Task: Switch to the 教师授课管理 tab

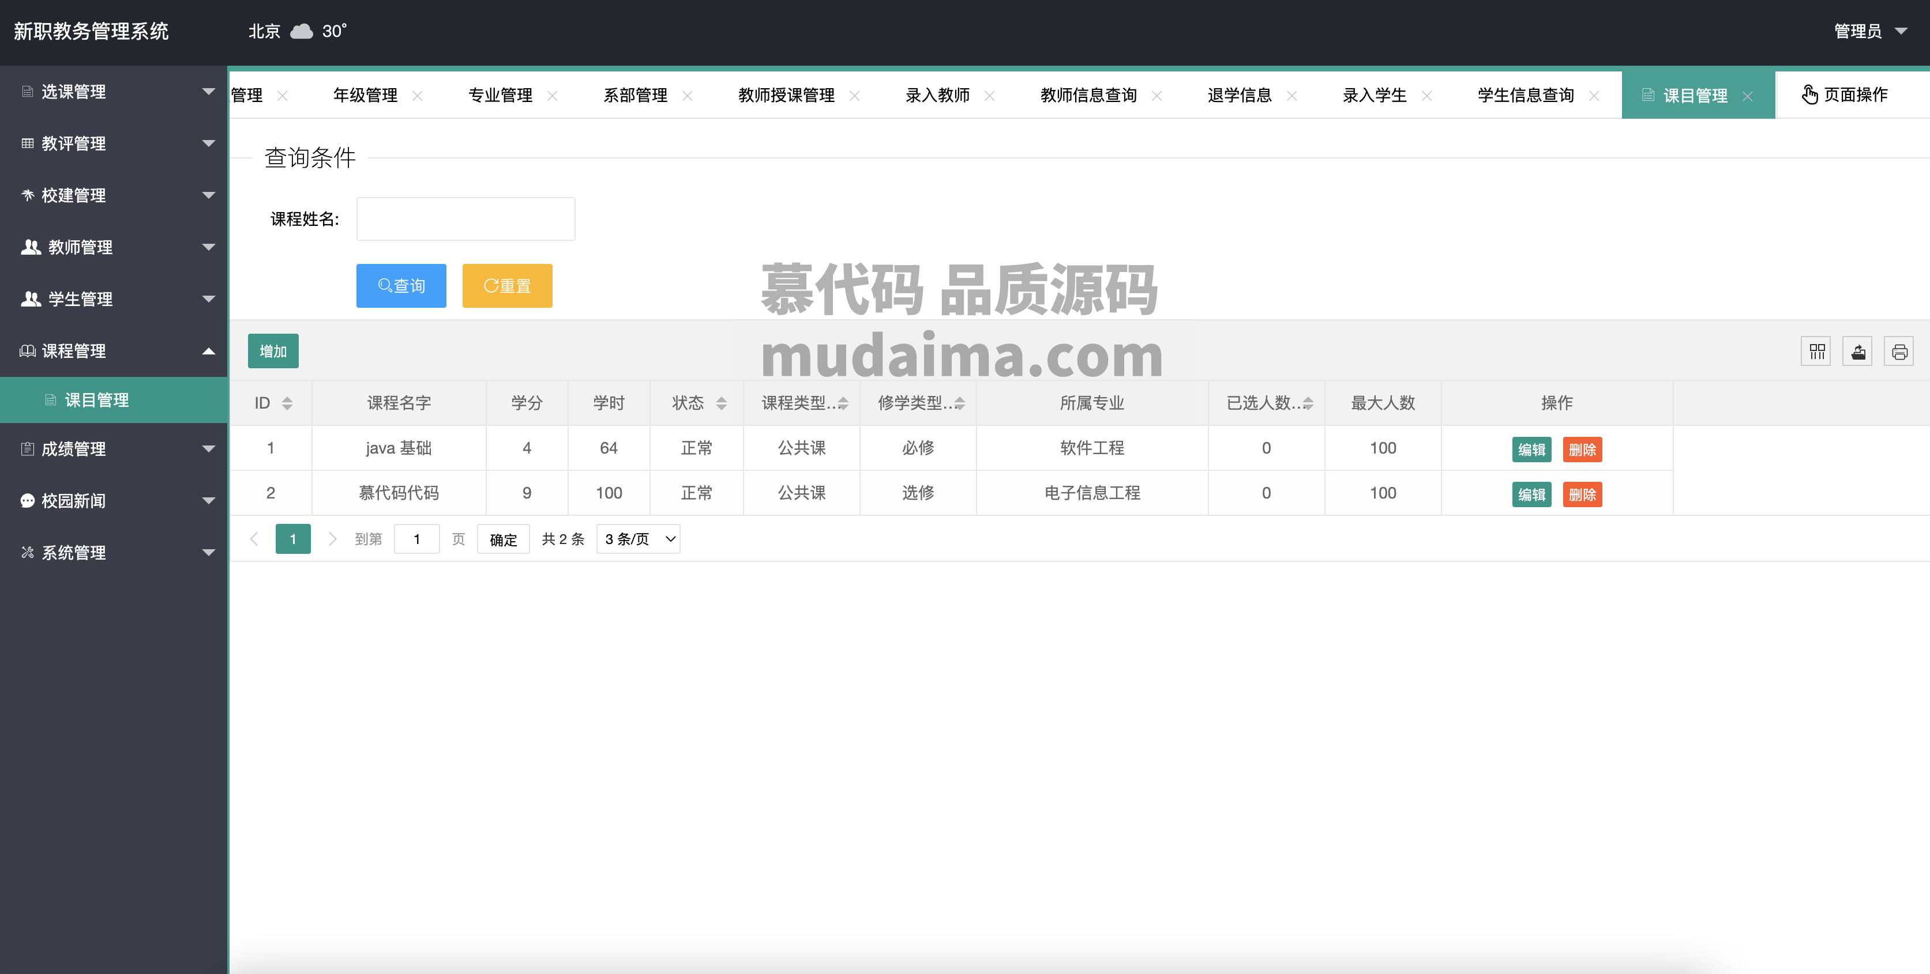Action: point(787,95)
